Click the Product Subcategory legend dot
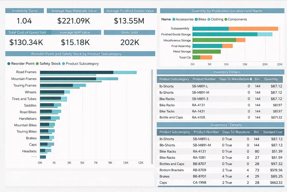Viewport: 287px width, 192px height. pos(63,63)
